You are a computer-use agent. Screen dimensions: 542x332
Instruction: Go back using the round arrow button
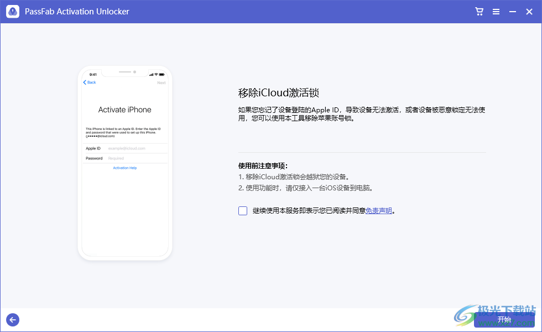coord(13,320)
